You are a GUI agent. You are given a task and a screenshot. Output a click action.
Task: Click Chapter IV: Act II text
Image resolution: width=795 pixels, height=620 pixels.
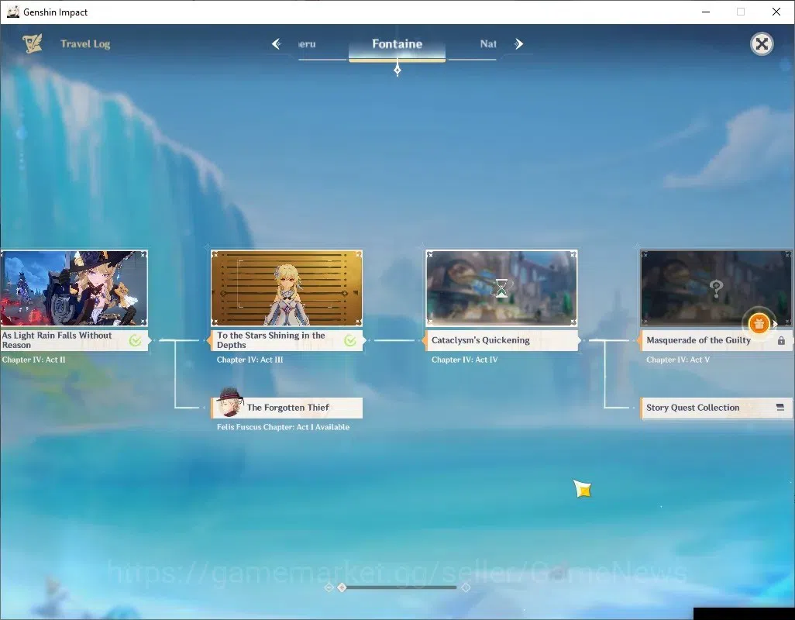[x=33, y=360]
